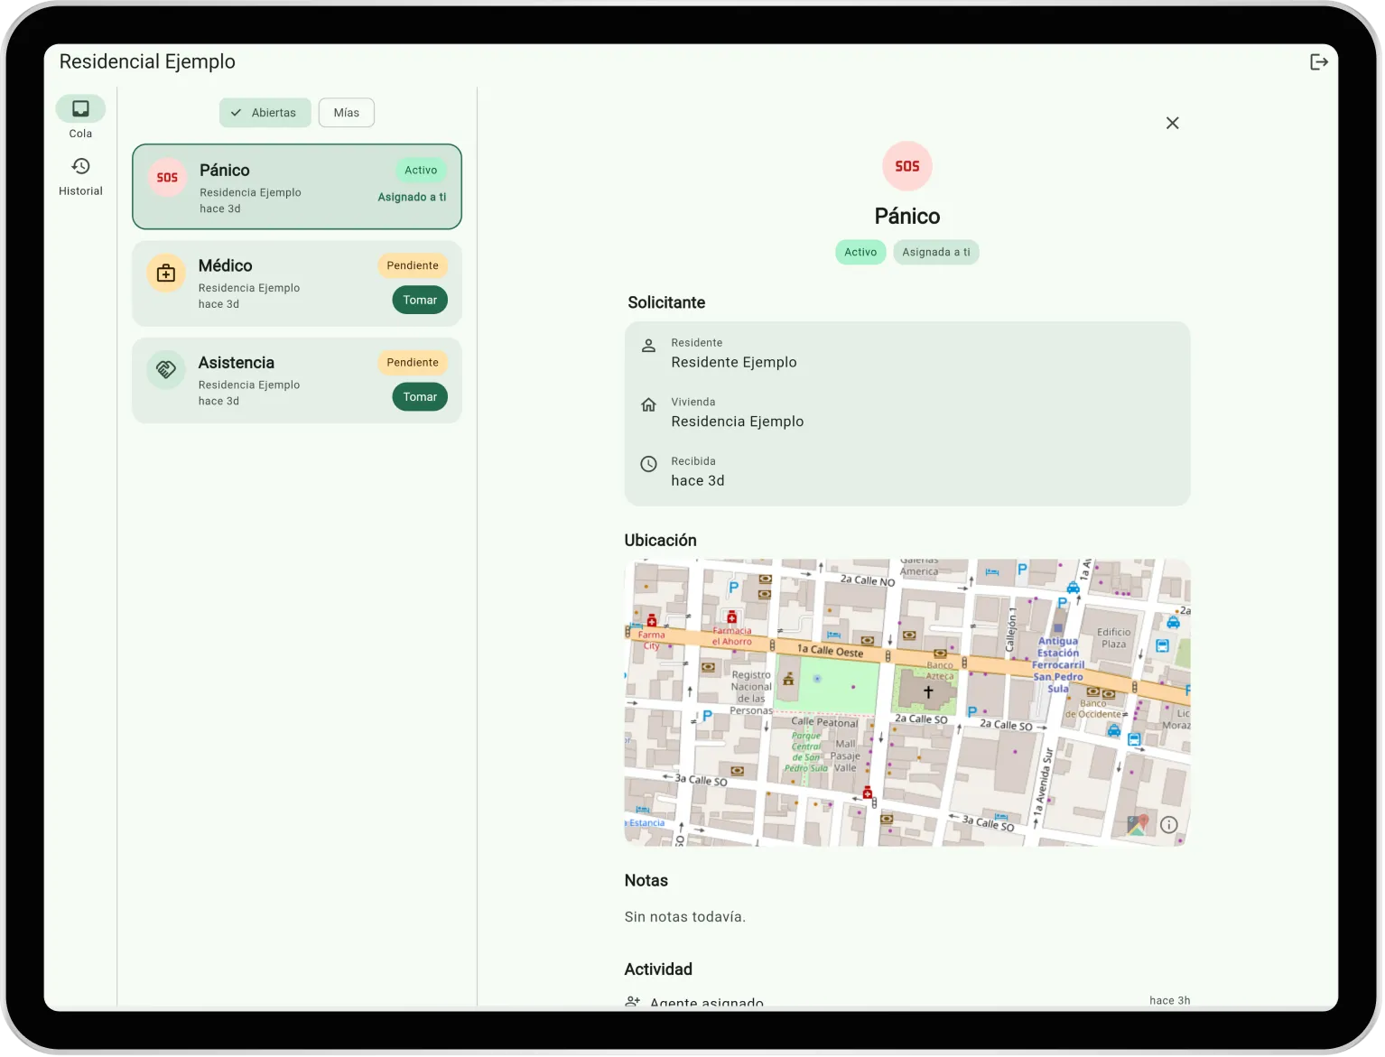Click the large SOS icon in details
Screen dimensions: 1385x1057
[907, 166]
